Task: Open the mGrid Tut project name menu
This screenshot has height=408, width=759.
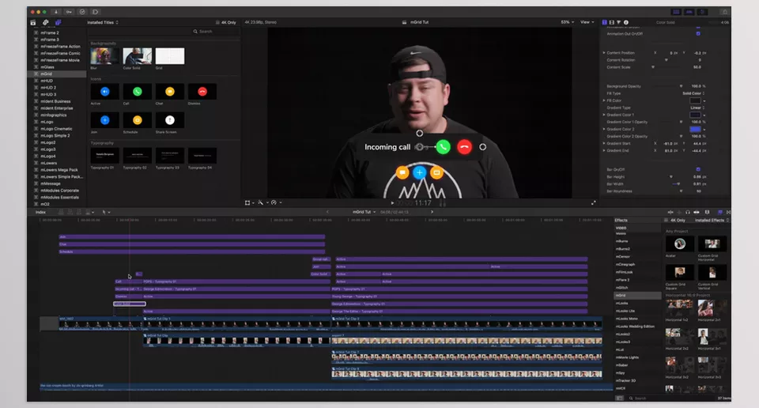Action: (x=364, y=212)
